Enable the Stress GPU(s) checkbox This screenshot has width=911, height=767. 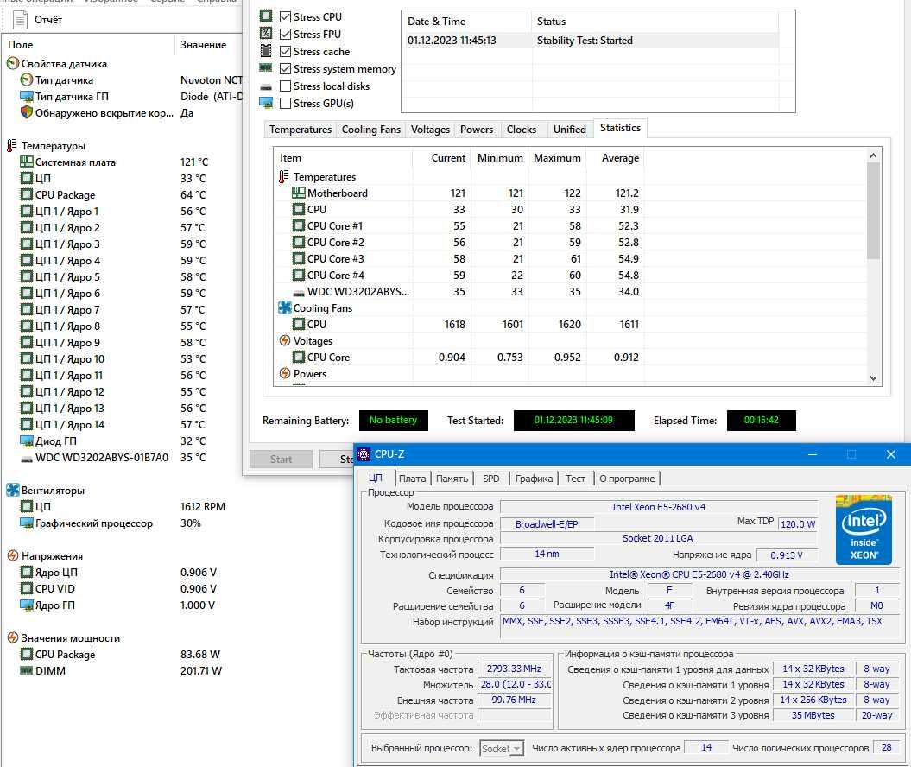[285, 104]
